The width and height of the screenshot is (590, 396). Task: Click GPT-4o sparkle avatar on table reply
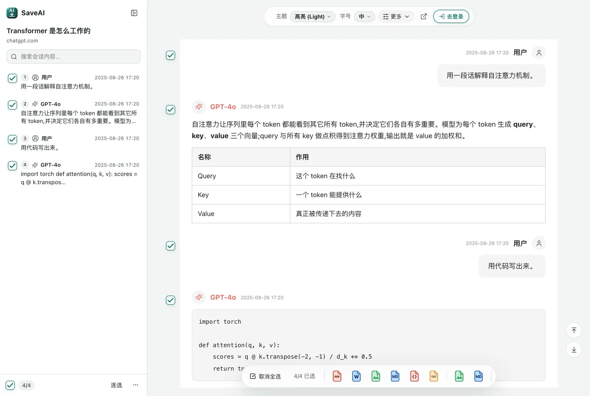[199, 107]
